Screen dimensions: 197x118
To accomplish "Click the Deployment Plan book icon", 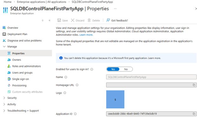I will (x=4, y=34).
